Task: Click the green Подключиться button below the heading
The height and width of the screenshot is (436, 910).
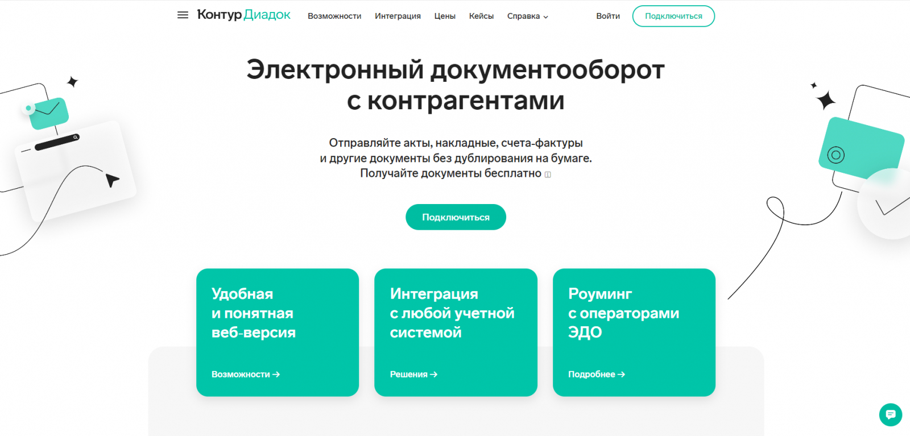Action: tap(456, 217)
